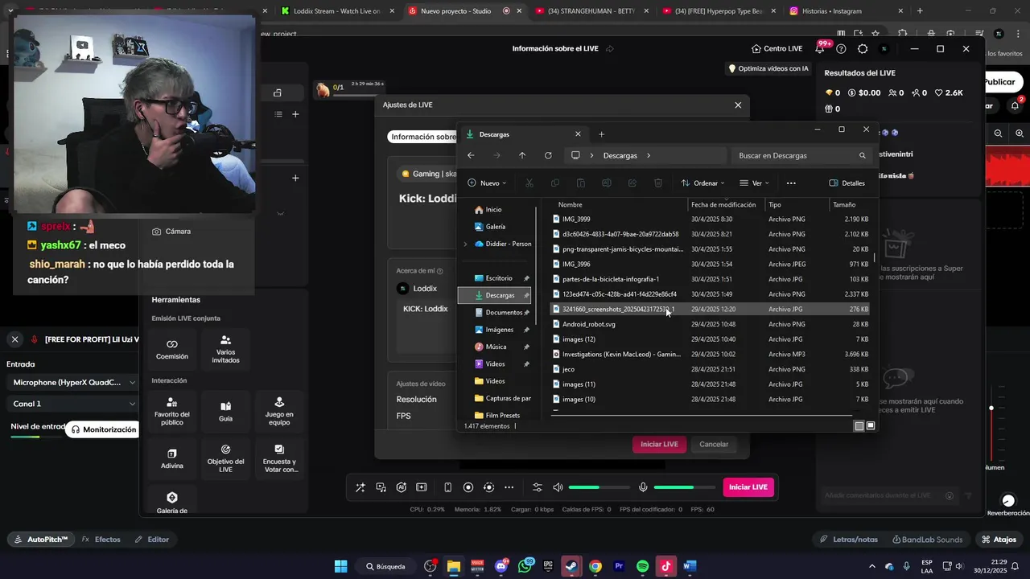Toggle the Detalles pane in File Explorer
Screen dimensions: 1030x579
click(x=847, y=183)
